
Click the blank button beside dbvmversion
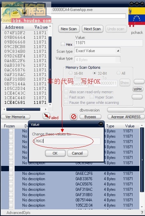pos(126,110)
